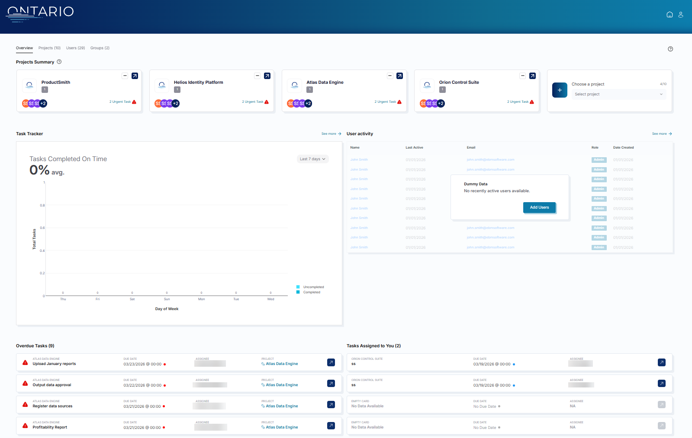Toggle the Uncompleted legend entry in chart
Image resolution: width=692 pixels, height=438 pixels.
[x=310, y=287]
